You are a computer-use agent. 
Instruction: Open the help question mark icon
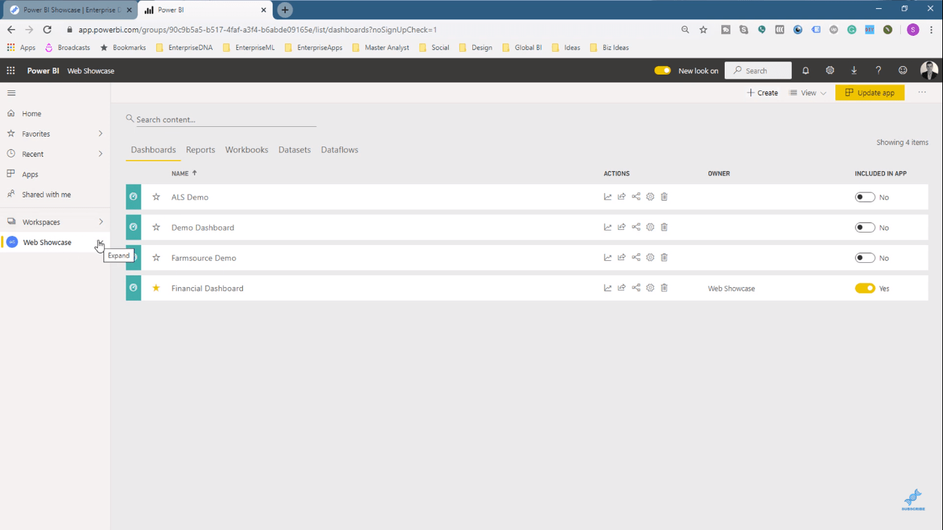click(x=878, y=70)
